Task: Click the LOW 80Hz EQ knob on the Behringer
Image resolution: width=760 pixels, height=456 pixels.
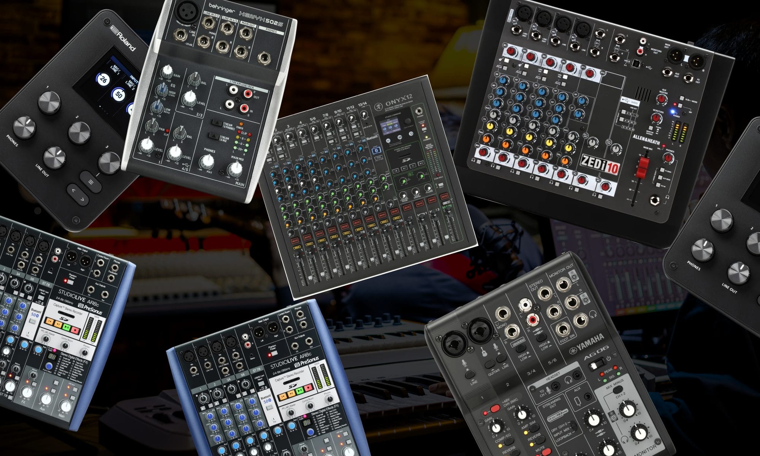Action: [x=157, y=107]
